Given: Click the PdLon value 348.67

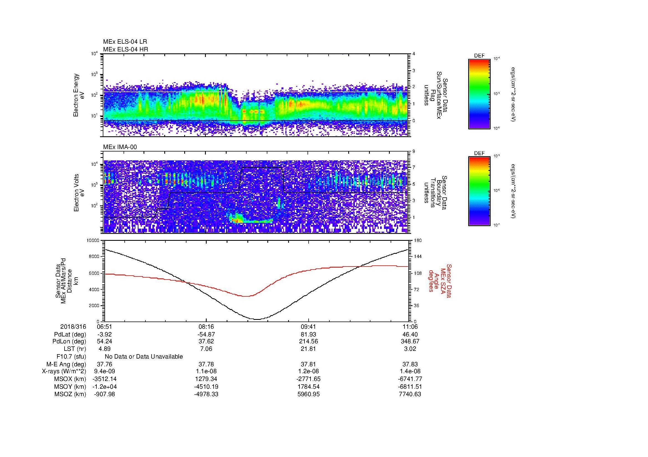Looking at the screenshot, I should point(410,341).
